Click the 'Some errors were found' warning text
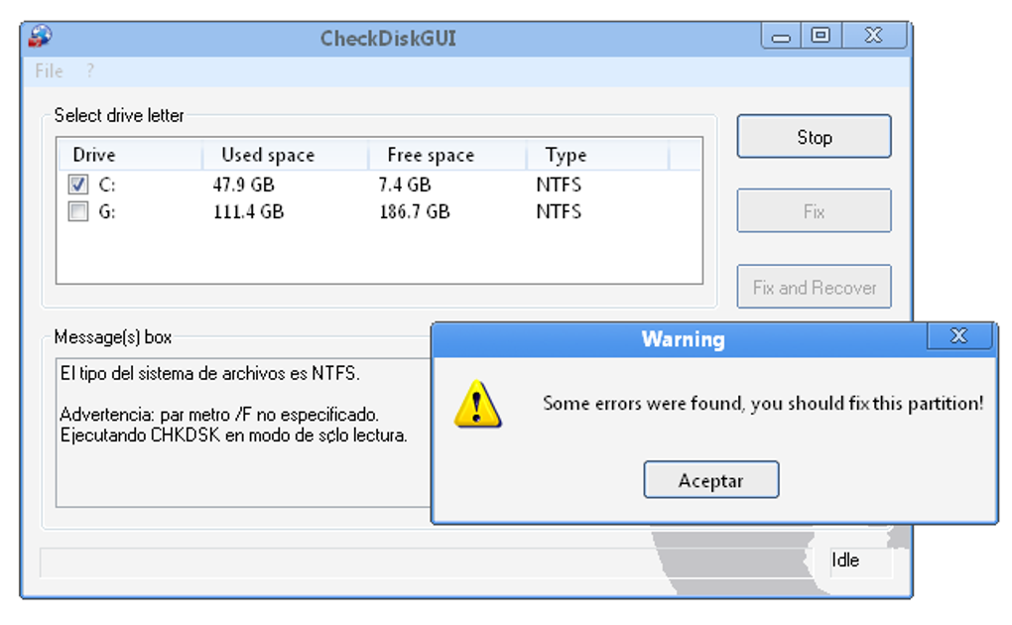This screenshot has width=1012, height=625. pyautogui.click(x=763, y=404)
